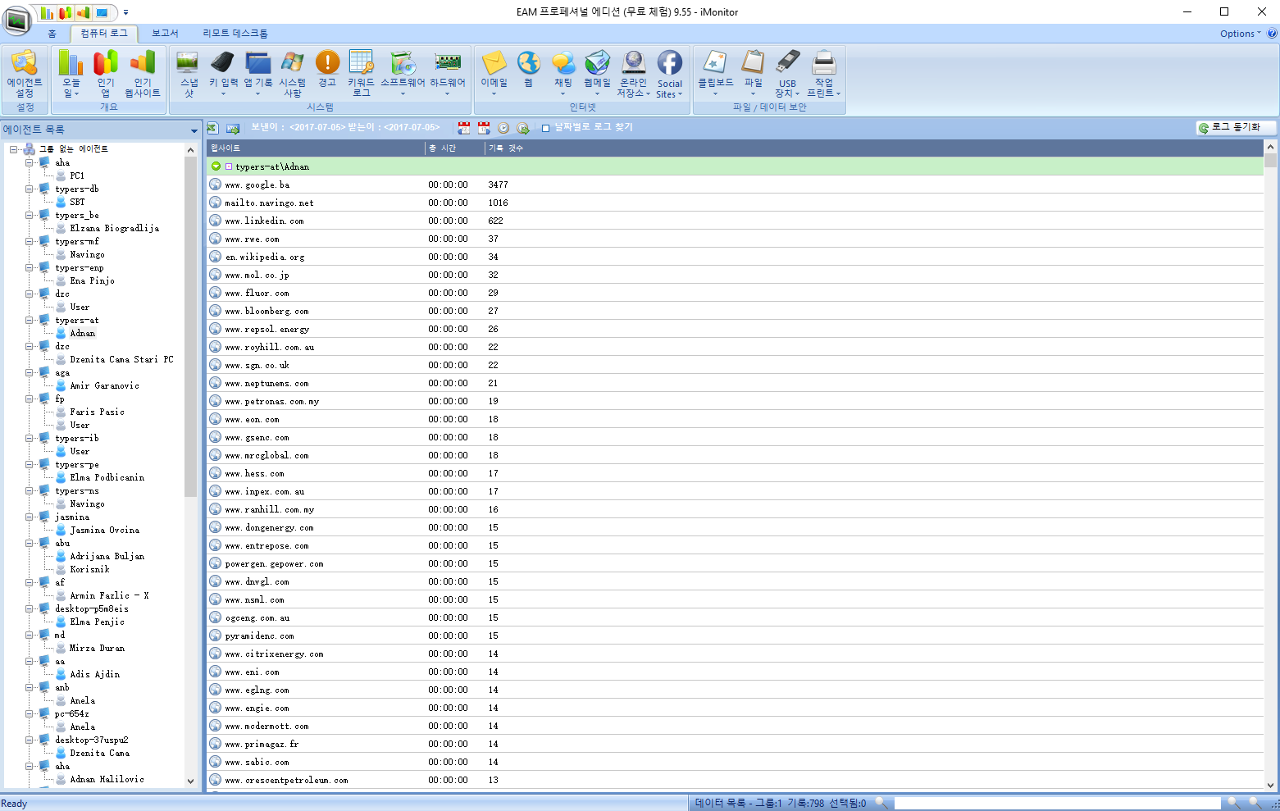Open the Options dropdown
Viewport: 1280px width, 811px height.
(1241, 34)
